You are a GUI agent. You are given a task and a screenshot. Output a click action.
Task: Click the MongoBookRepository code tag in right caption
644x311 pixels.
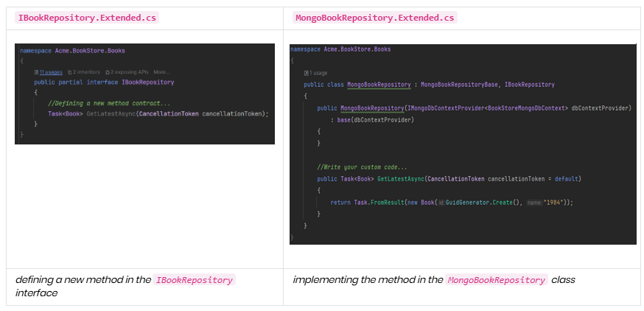496,280
